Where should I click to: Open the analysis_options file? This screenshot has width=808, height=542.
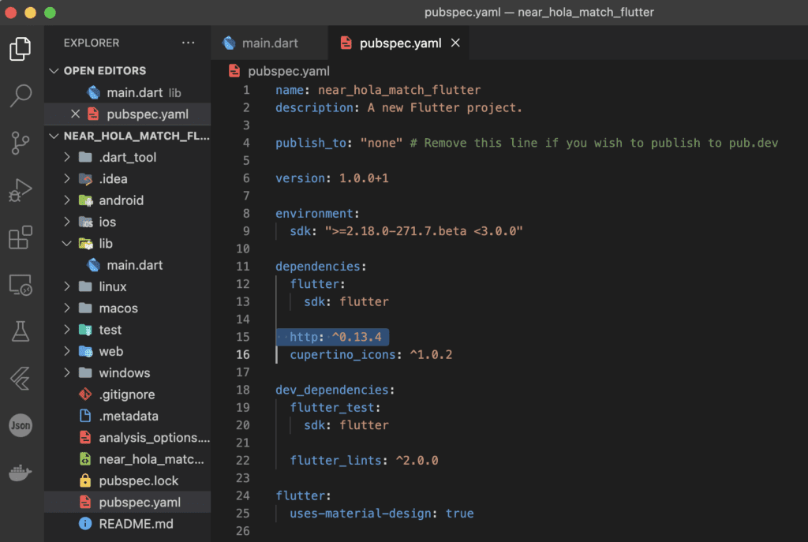(x=127, y=438)
